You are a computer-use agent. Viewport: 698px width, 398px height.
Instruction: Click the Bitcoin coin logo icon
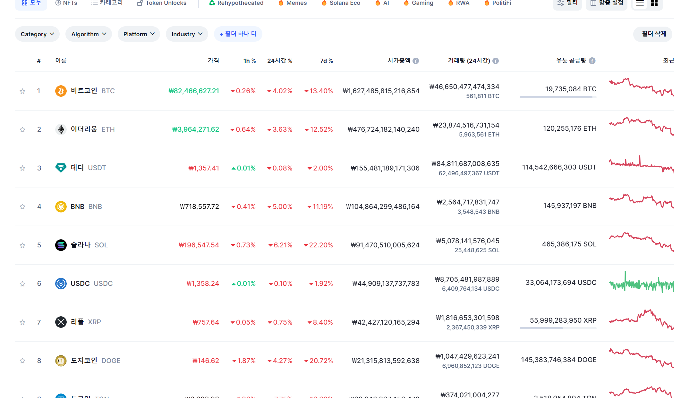61,91
